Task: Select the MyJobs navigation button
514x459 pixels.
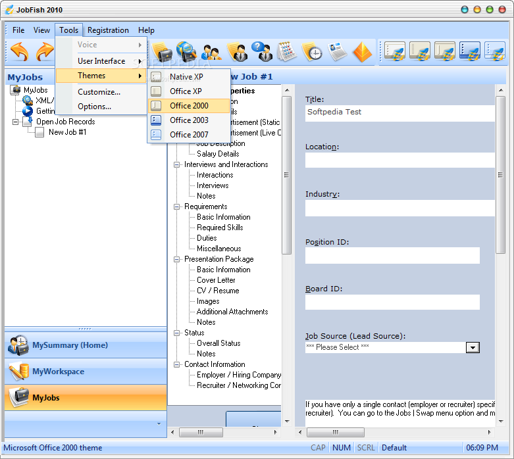Action: point(86,398)
